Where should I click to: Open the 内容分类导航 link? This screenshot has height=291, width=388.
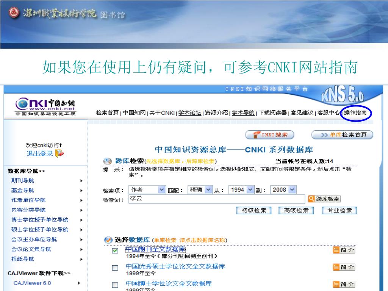[28, 210]
